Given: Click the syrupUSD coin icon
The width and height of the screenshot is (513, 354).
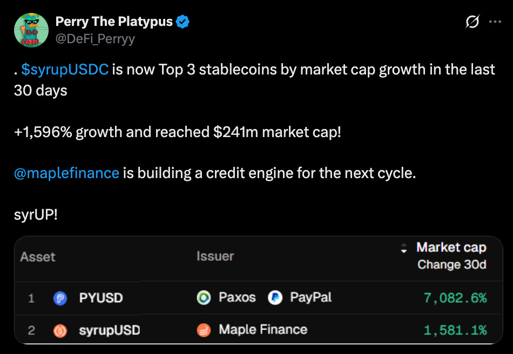Looking at the screenshot, I should (60, 330).
